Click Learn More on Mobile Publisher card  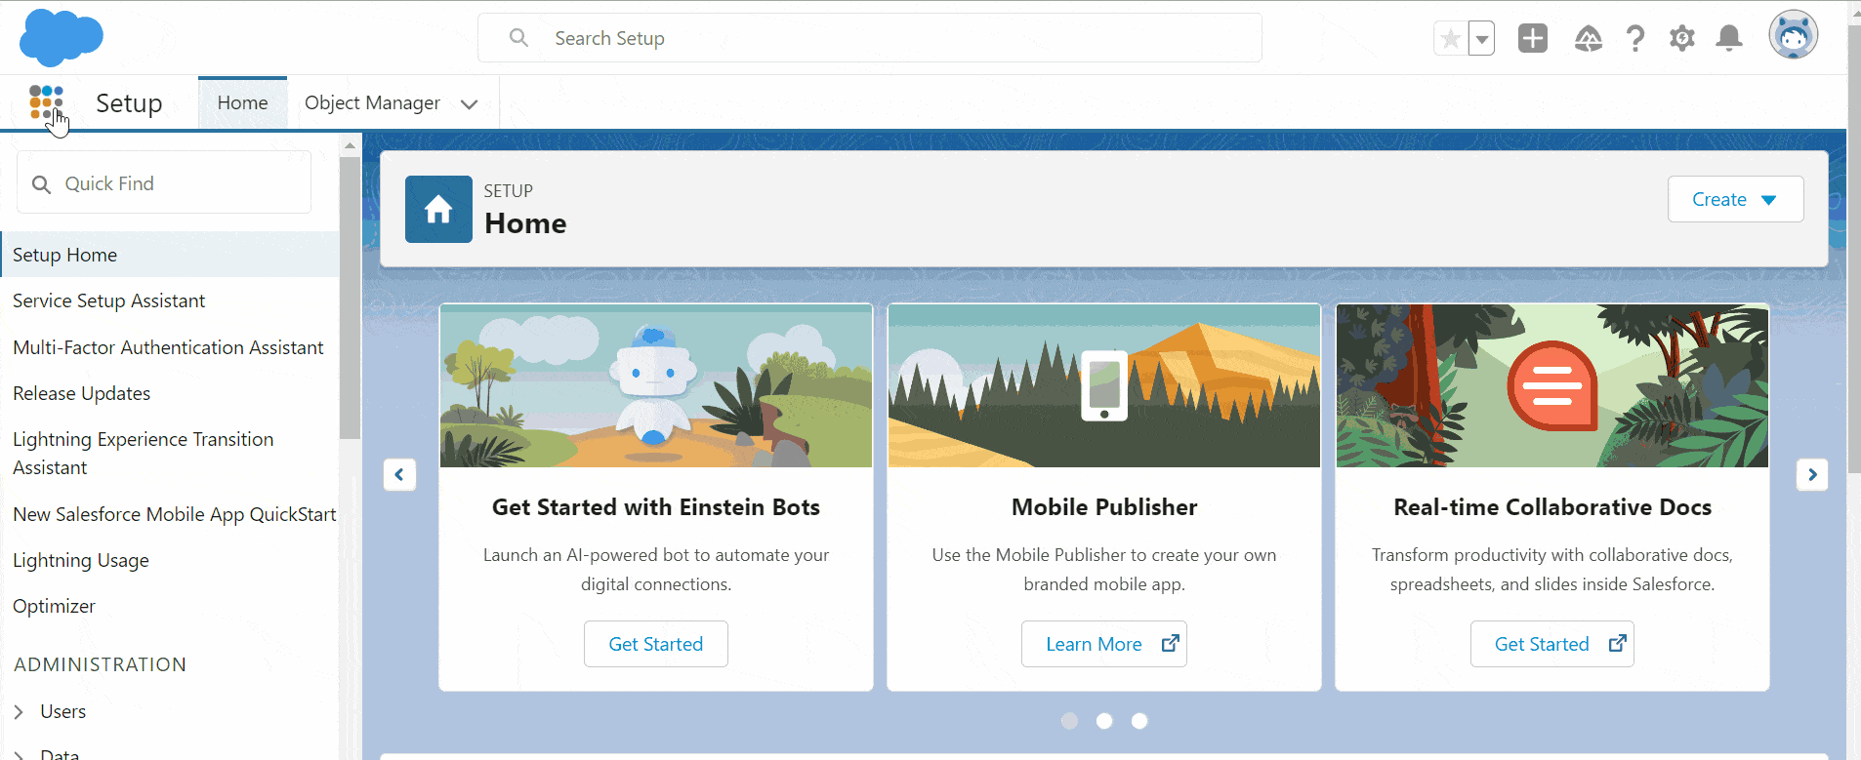click(1103, 644)
